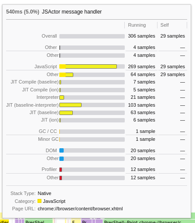Image resolution: width=195 pixels, height=223 pixels.
Task: Click the purple Pr flame graph block
Action: [x=86, y=221]
